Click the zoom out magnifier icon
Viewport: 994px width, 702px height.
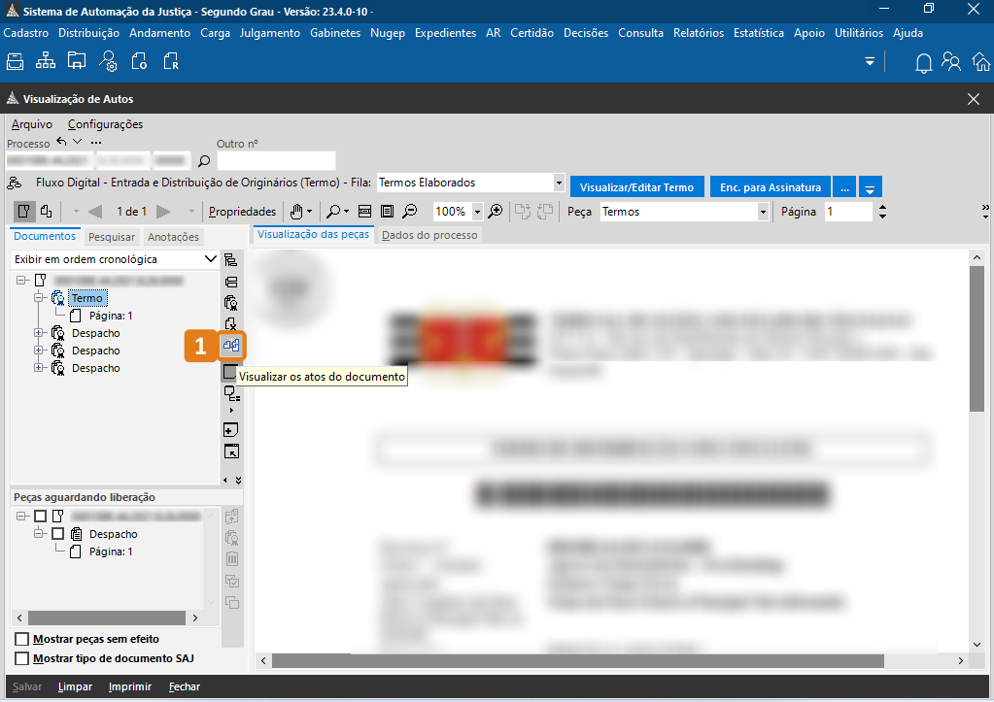click(411, 212)
